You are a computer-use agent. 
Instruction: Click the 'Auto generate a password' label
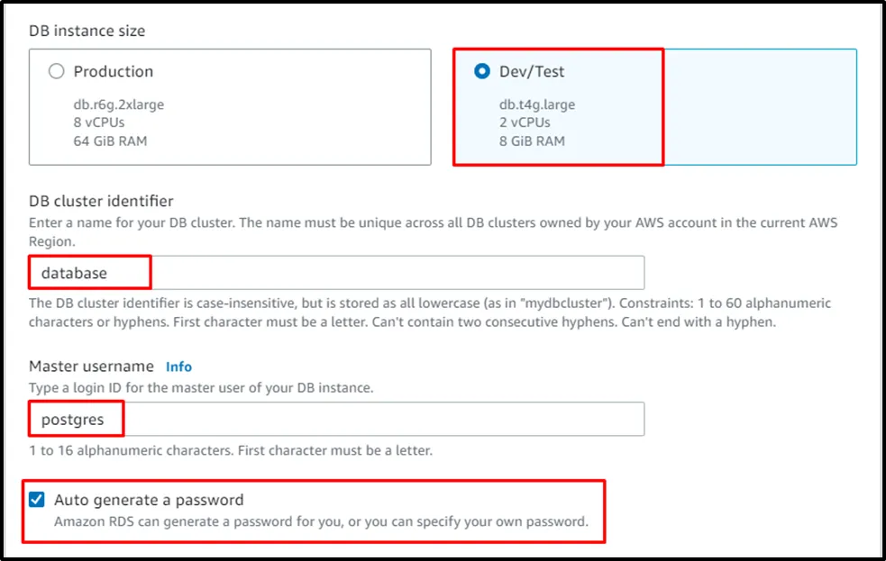pos(149,500)
